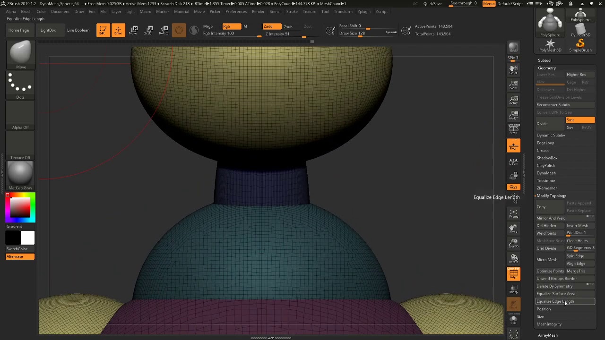Toggle Rgb paint mode

(x=231, y=26)
